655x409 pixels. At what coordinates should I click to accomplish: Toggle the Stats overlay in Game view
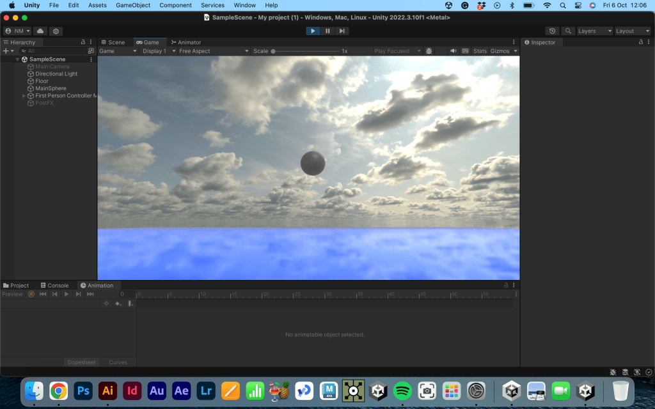pyautogui.click(x=480, y=51)
